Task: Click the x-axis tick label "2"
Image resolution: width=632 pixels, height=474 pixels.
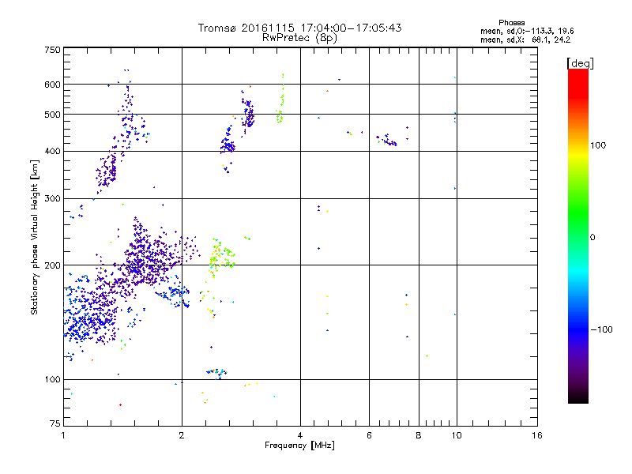Action: click(182, 435)
